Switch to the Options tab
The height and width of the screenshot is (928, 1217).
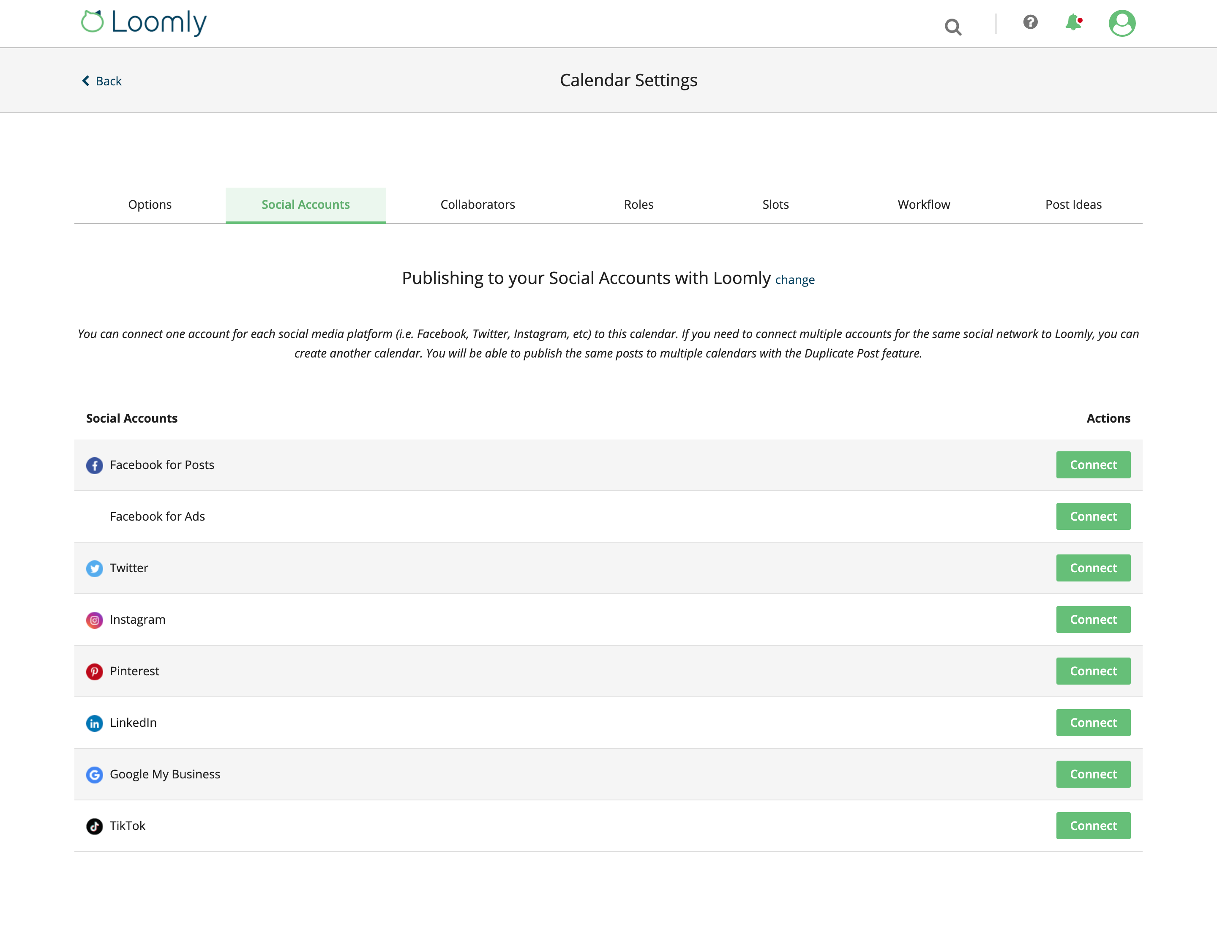pyautogui.click(x=150, y=205)
